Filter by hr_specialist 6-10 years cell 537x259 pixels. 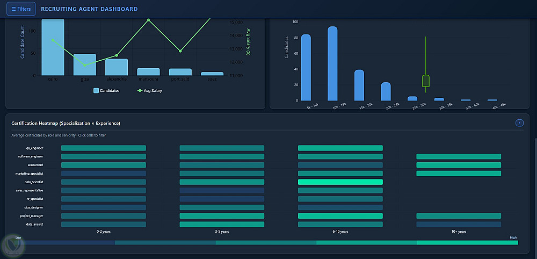pos(340,199)
